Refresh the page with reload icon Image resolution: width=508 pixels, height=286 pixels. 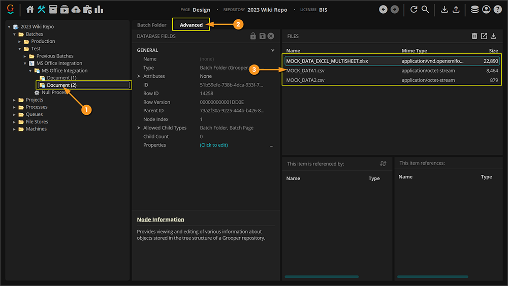pos(414,9)
